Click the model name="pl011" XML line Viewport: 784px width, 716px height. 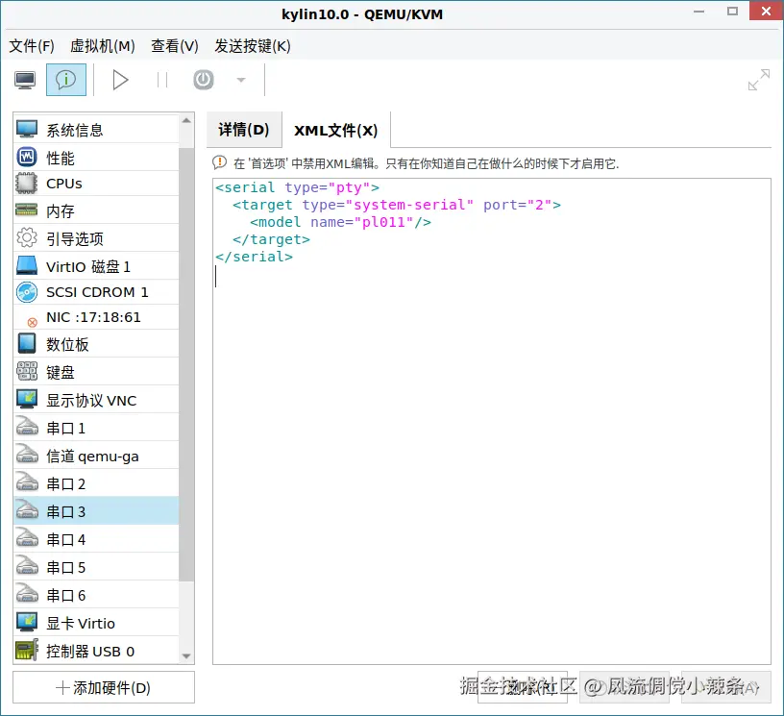click(x=340, y=222)
